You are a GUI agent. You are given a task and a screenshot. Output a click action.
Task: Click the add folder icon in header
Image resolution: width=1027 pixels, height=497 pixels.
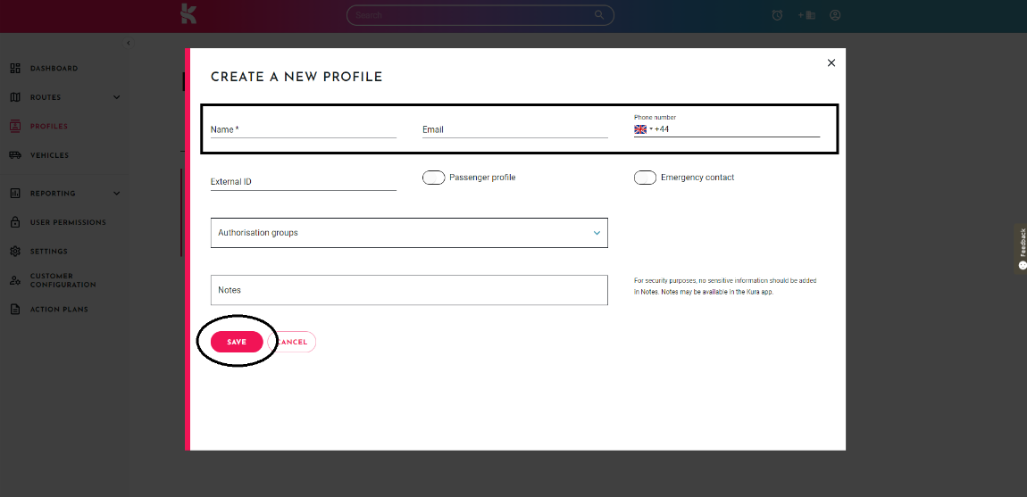(x=806, y=15)
